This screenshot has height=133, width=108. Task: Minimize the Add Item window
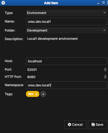98,3
